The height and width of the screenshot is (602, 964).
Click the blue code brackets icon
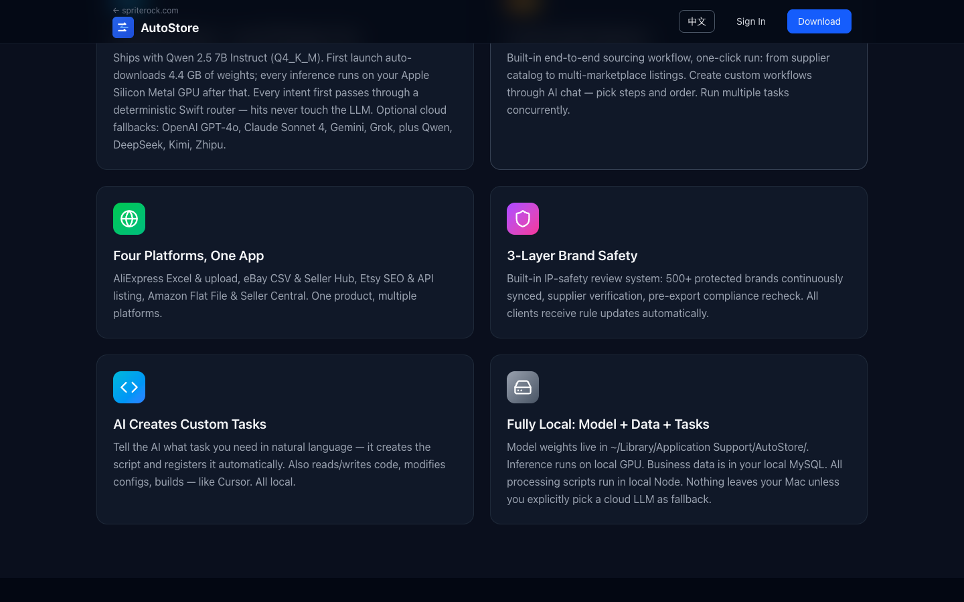coord(129,387)
